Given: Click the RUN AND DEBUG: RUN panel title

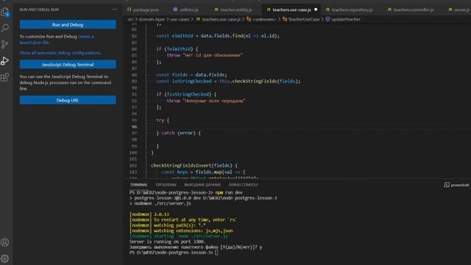Looking at the screenshot, I should 39,10.
